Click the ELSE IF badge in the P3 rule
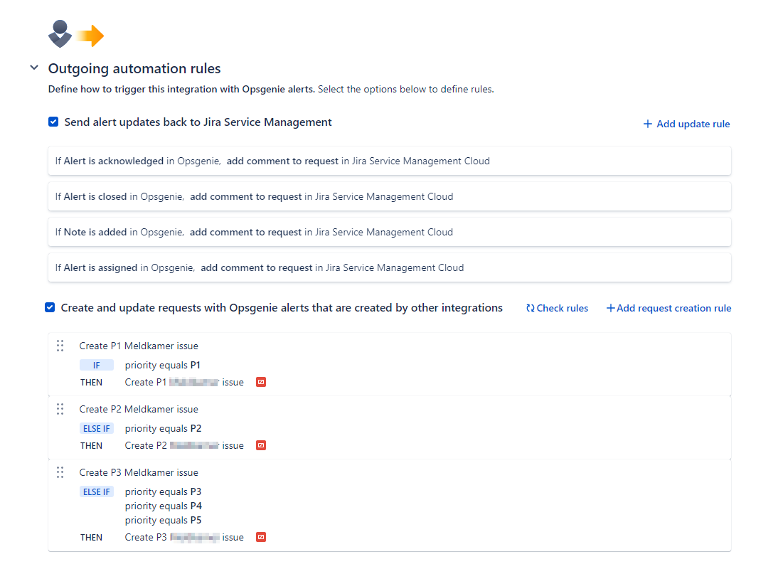This screenshot has width=778, height=569. [97, 491]
